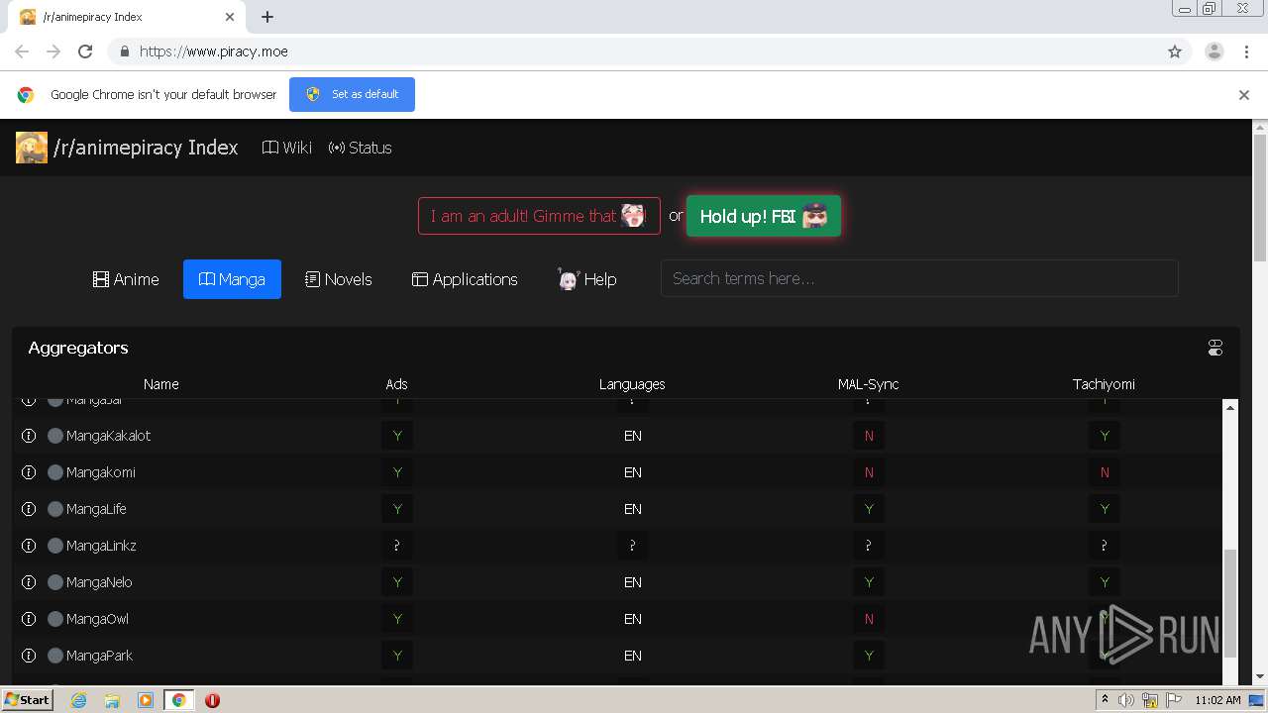Go back to previous page
Screen dimensions: 1268x713
coord(22,51)
